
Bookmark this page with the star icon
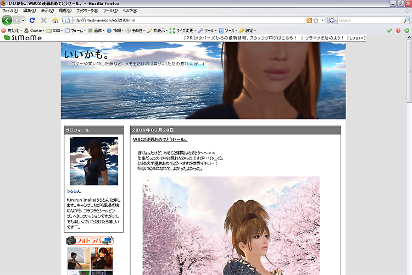coord(316,20)
